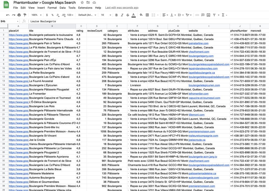Open the font size 10 dropdown
This screenshot has width=269, height=191.
click(x=106, y=15)
